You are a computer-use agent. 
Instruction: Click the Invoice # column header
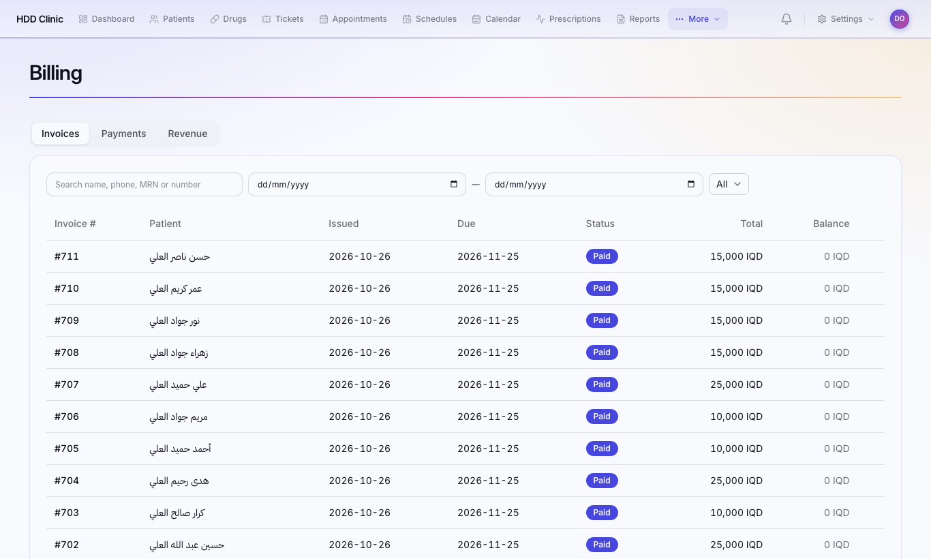[x=75, y=224]
